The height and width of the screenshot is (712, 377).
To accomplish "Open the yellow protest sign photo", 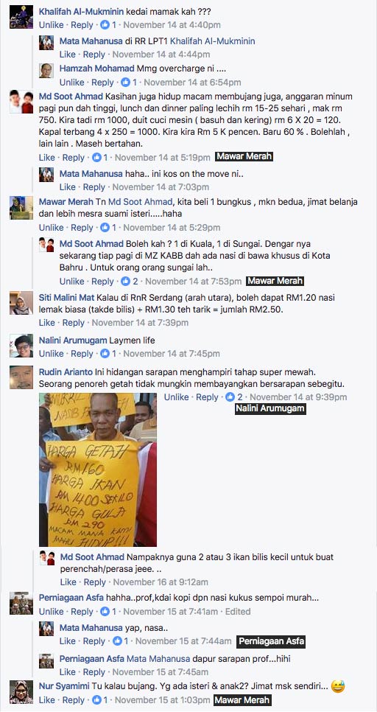I will click(98, 470).
